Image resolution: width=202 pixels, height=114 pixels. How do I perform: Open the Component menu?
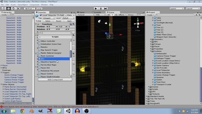click(34, 5)
